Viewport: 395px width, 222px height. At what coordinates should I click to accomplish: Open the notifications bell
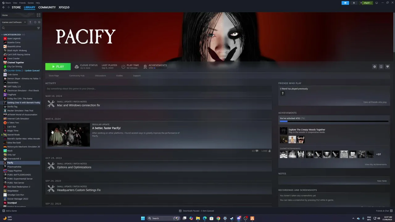tap(354, 3)
